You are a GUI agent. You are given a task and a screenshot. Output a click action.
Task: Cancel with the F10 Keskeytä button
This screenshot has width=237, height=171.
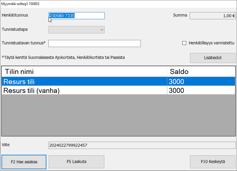(212, 162)
